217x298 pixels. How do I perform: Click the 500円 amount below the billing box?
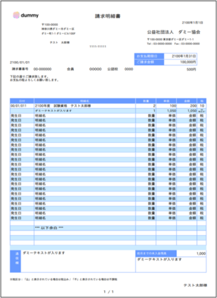point(191,69)
